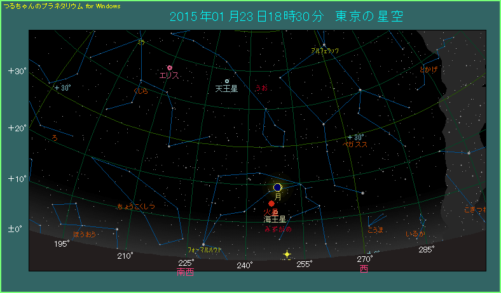501x293 pixels.
Task: Click the 240° azimuth label
Action: click(245, 265)
